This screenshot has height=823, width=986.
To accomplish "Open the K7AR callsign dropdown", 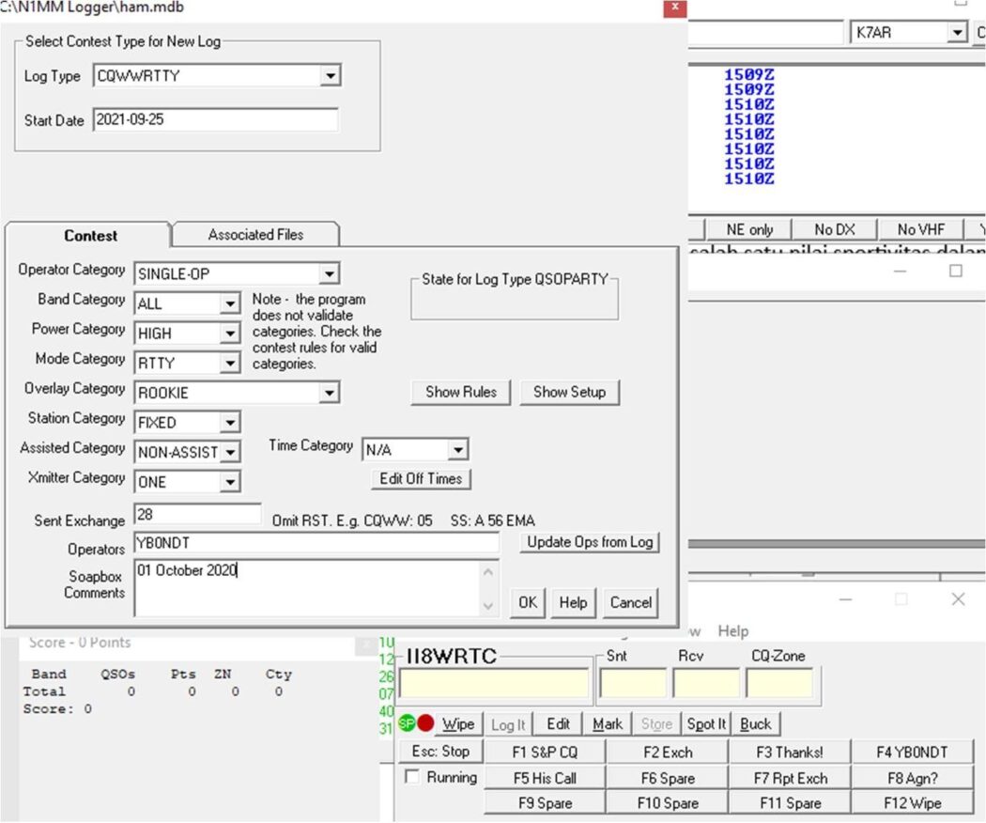I will (956, 33).
